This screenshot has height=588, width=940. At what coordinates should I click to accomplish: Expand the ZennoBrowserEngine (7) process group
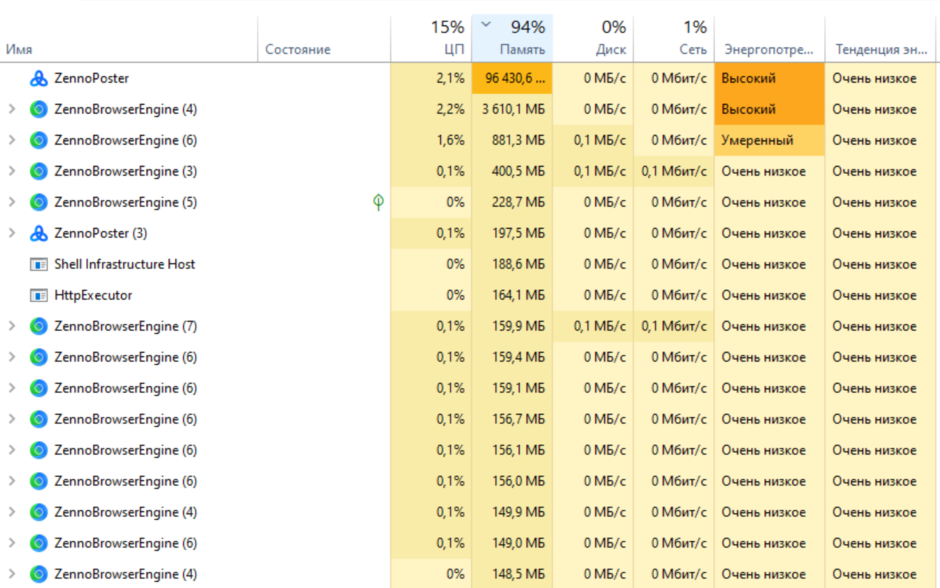[12, 326]
